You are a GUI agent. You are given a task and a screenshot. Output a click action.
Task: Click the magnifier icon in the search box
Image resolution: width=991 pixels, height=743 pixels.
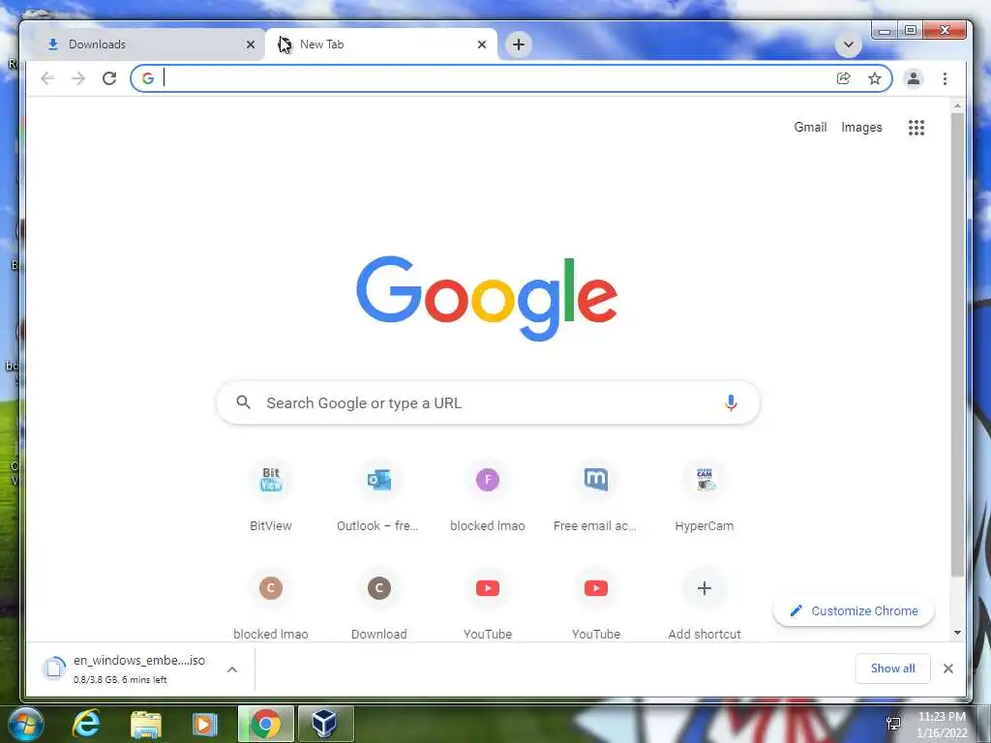click(243, 402)
